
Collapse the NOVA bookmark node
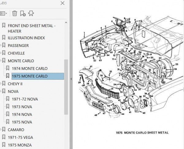(1, 91)
